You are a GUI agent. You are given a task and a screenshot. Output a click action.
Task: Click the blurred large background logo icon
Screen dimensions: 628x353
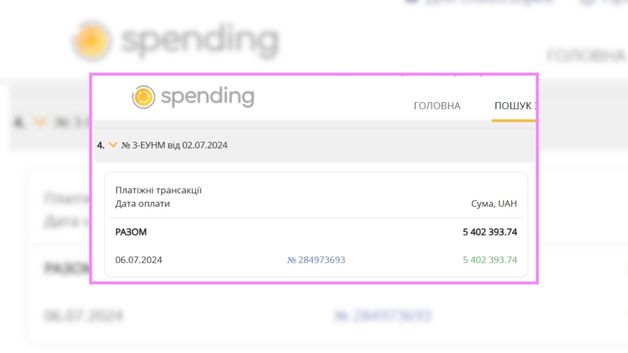point(92,42)
